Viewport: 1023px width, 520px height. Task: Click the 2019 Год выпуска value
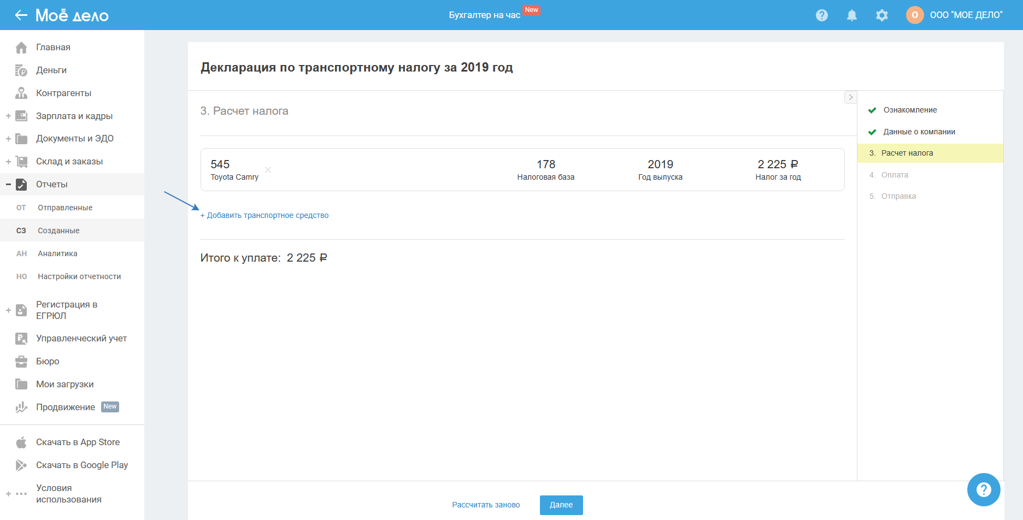[x=660, y=164]
